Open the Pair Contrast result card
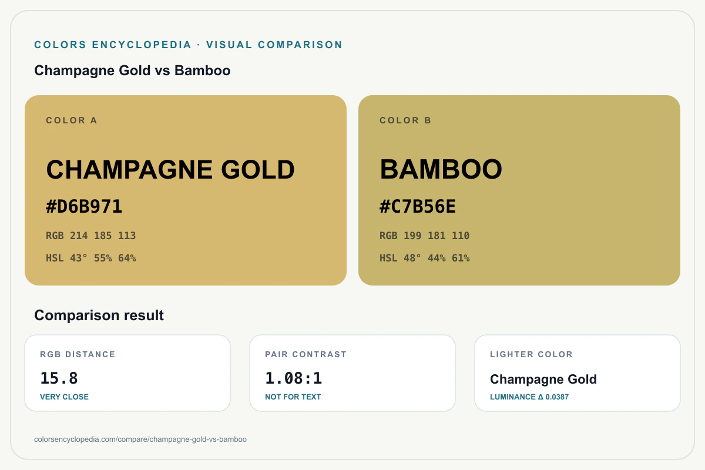This screenshot has width=705, height=470. [352, 373]
